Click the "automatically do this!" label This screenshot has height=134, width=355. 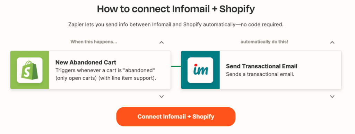pos(264,42)
